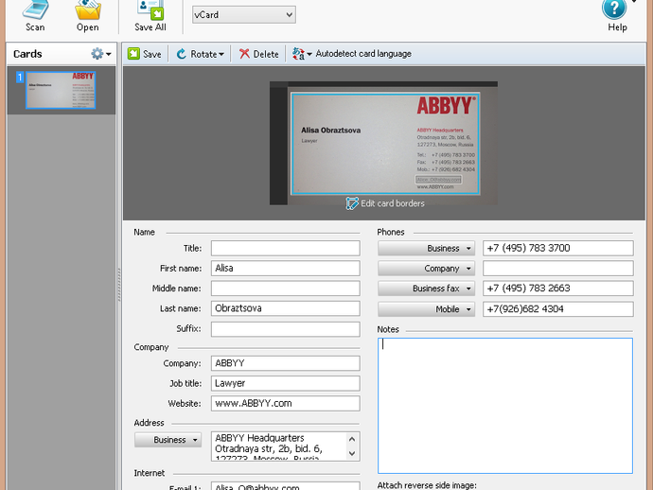Edit the E-mail 1 field

point(285,486)
